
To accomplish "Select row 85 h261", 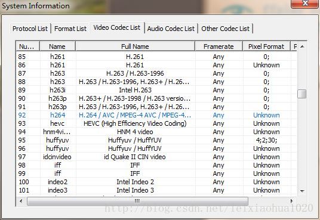I will click(156, 57).
